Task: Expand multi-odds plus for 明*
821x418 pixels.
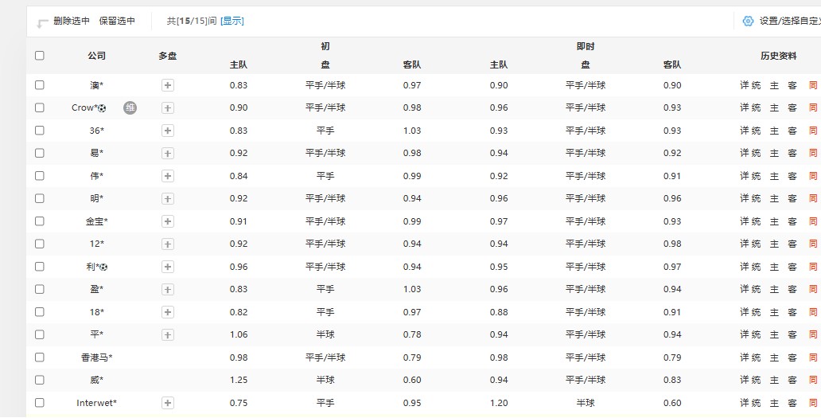Action: pos(168,198)
